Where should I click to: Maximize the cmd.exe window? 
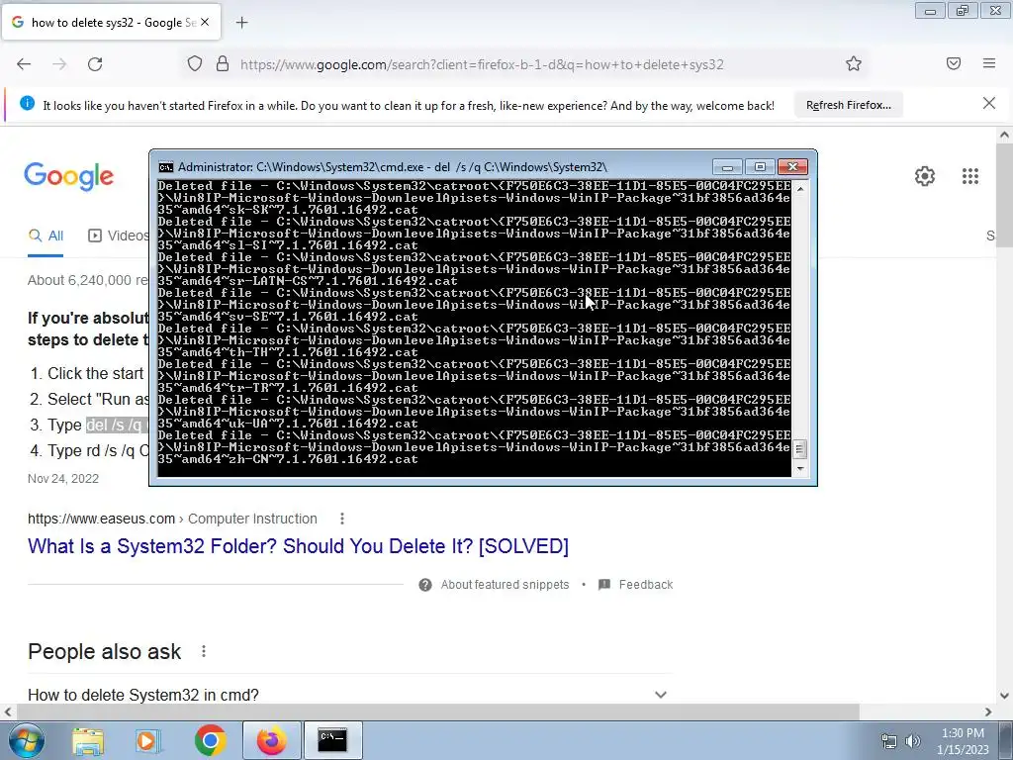(x=760, y=167)
